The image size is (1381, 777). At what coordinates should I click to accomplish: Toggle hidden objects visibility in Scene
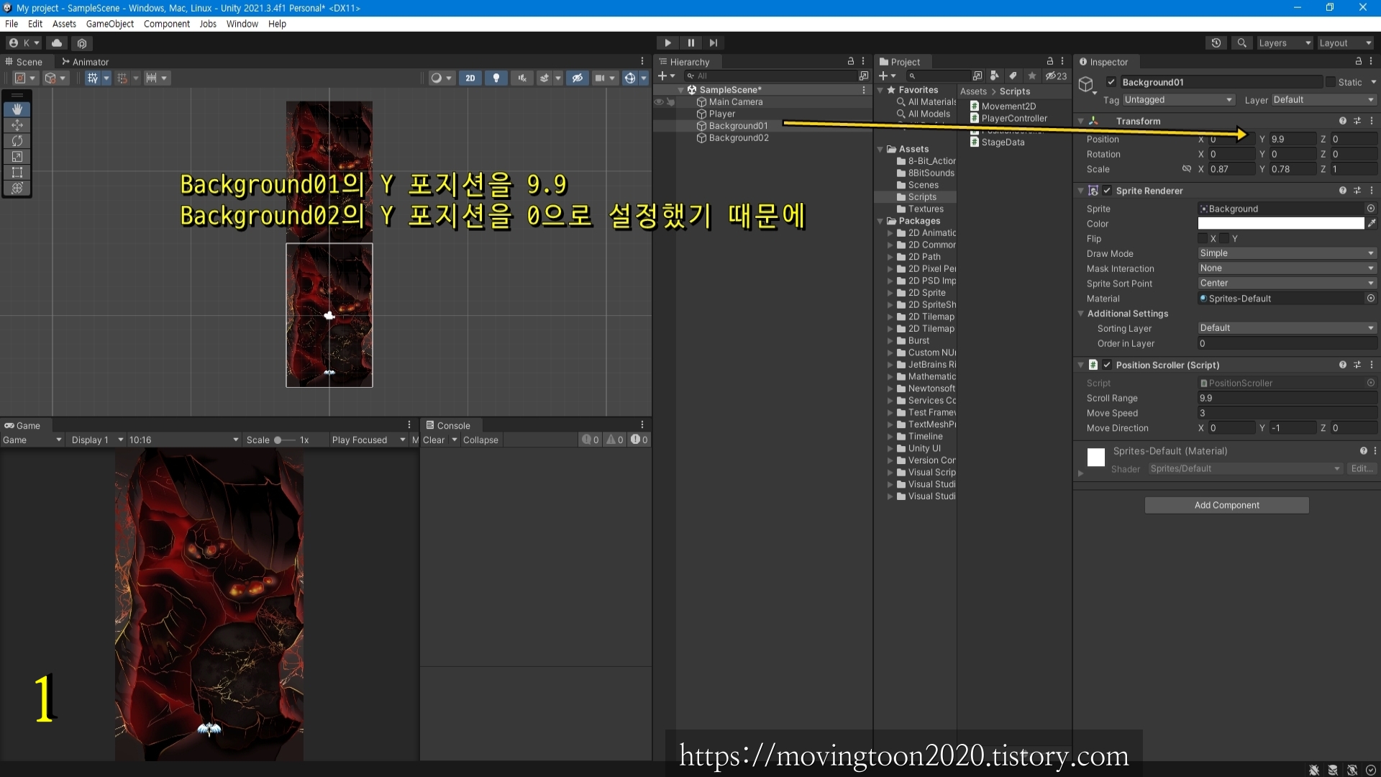tap(577, 78)
